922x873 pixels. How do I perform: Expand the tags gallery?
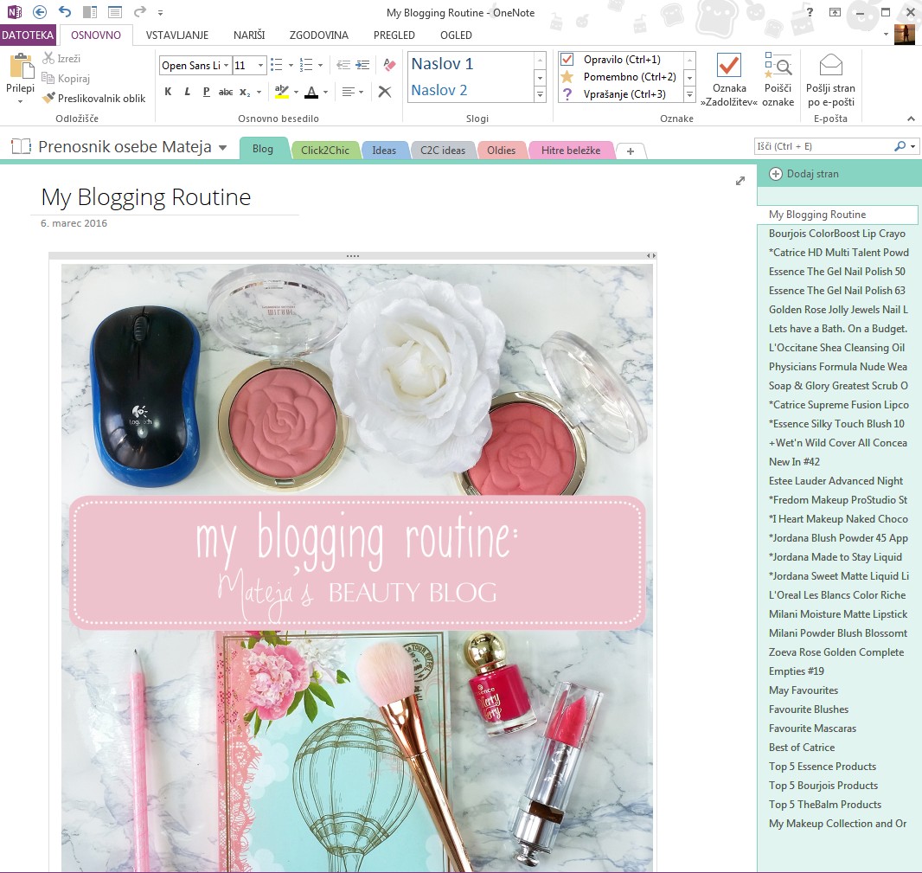point(690,94)
